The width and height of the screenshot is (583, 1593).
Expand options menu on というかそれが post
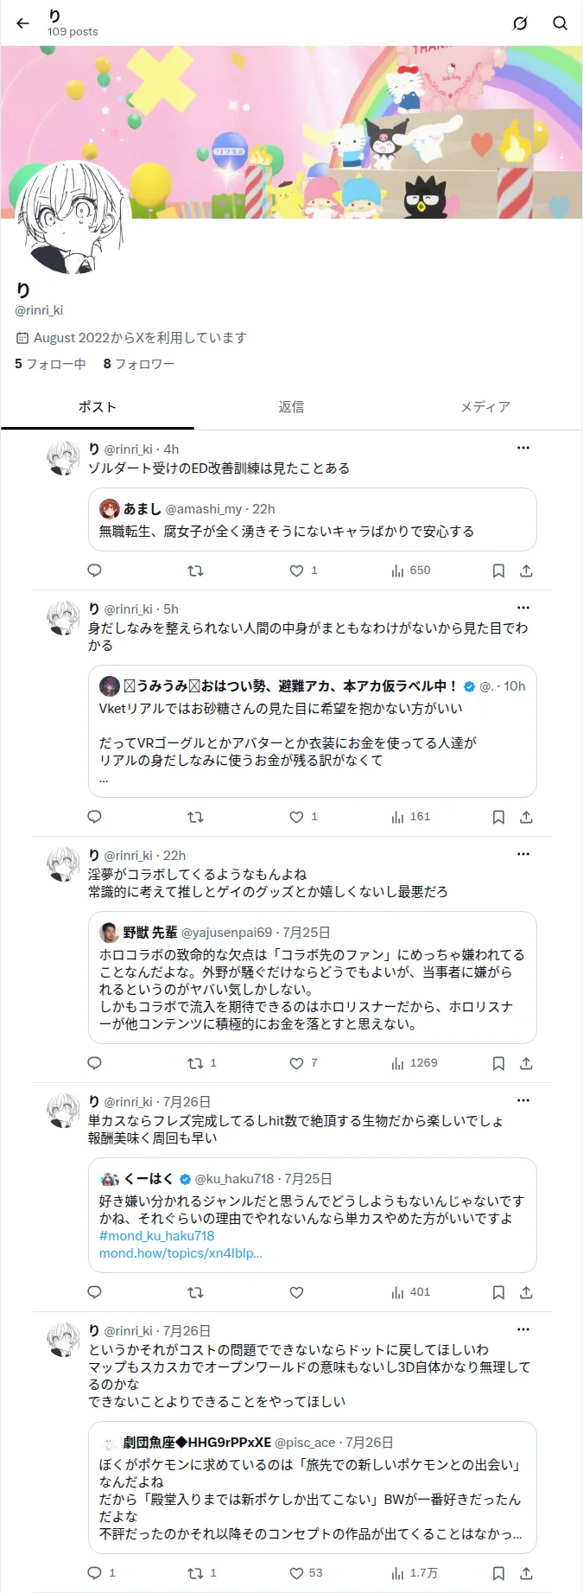click(x=523, y=1329)
